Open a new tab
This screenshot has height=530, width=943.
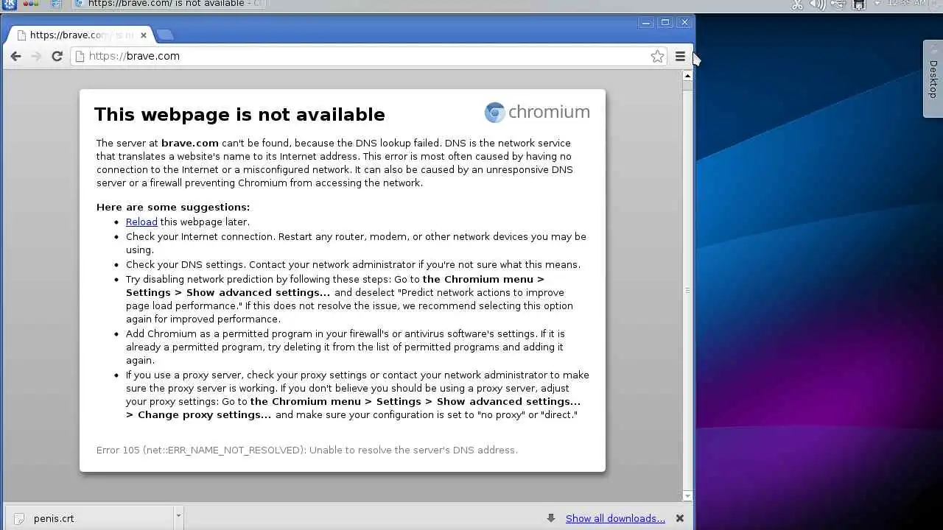point(165,35)
